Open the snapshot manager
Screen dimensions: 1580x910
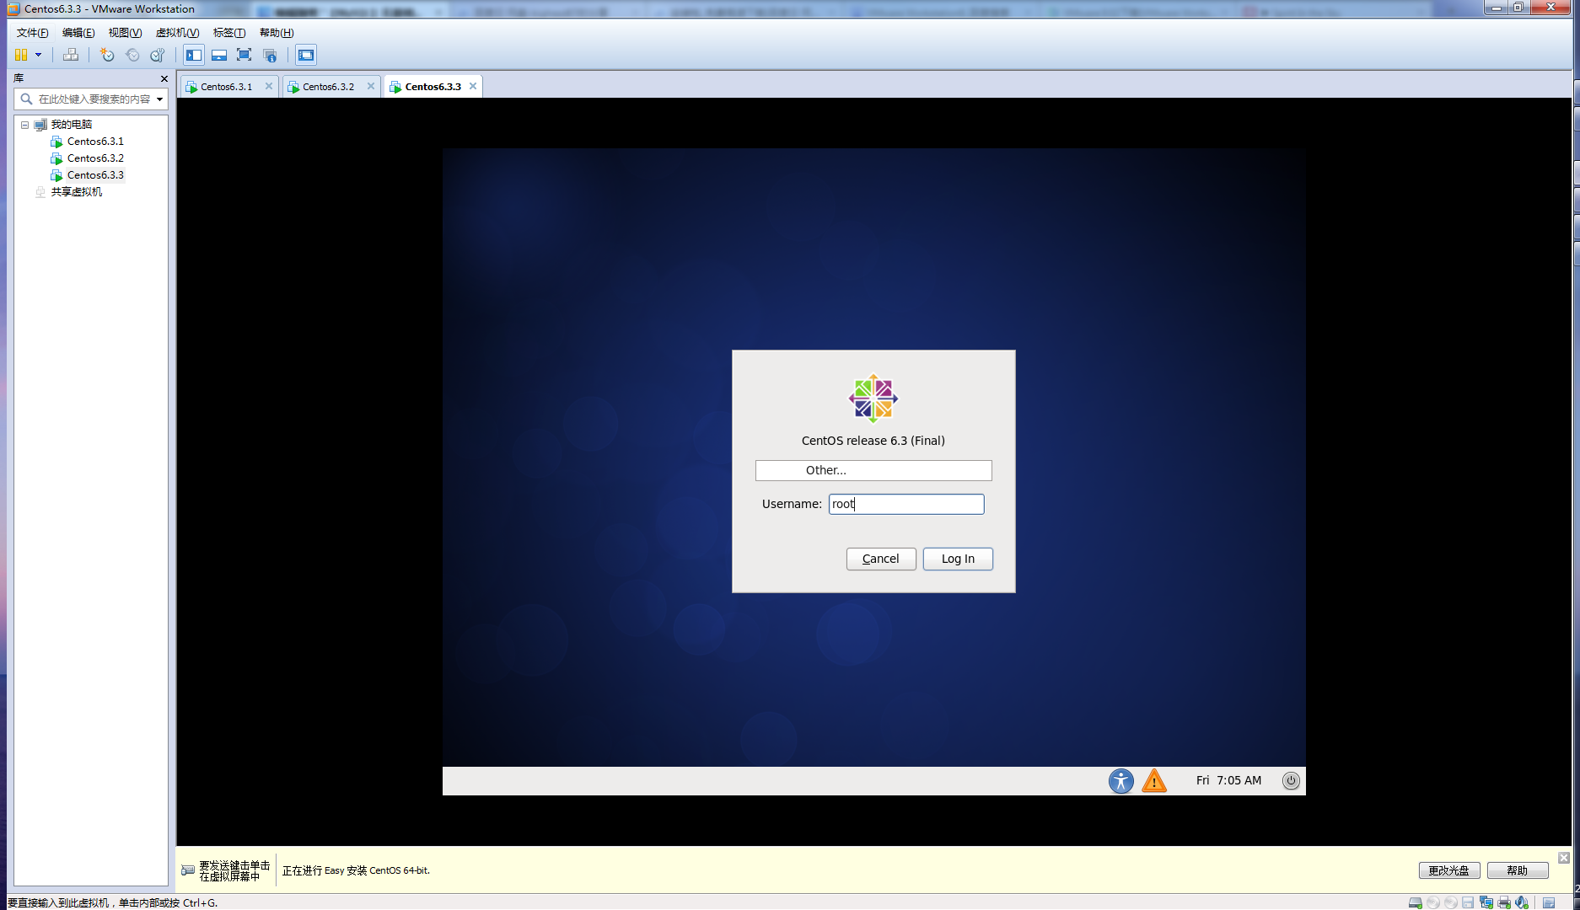158,55
